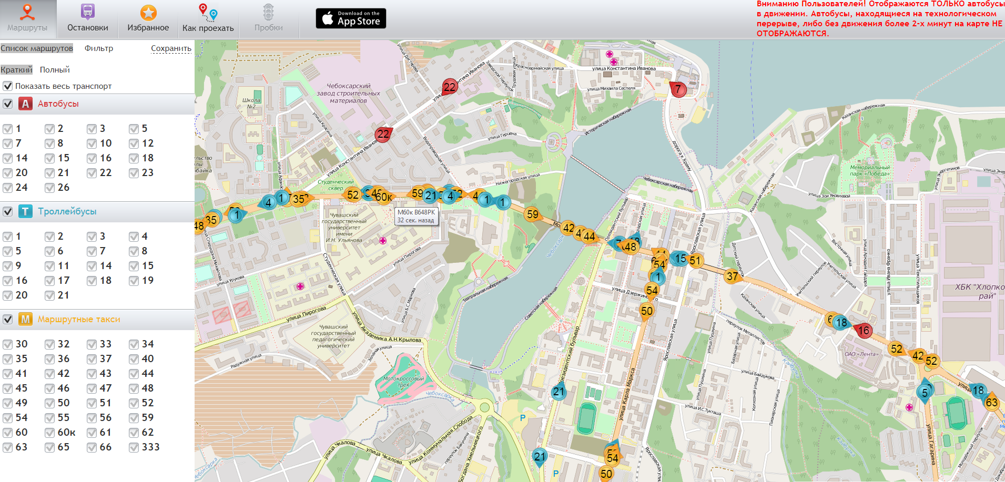The image size is (1005, 482).
Task: Click the red bus 16 marker
Action: tap(863, 331)
